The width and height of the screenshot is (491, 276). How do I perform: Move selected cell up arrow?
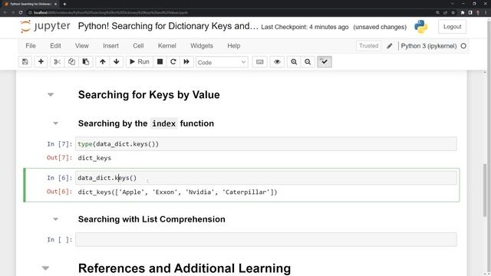(102, 62)
